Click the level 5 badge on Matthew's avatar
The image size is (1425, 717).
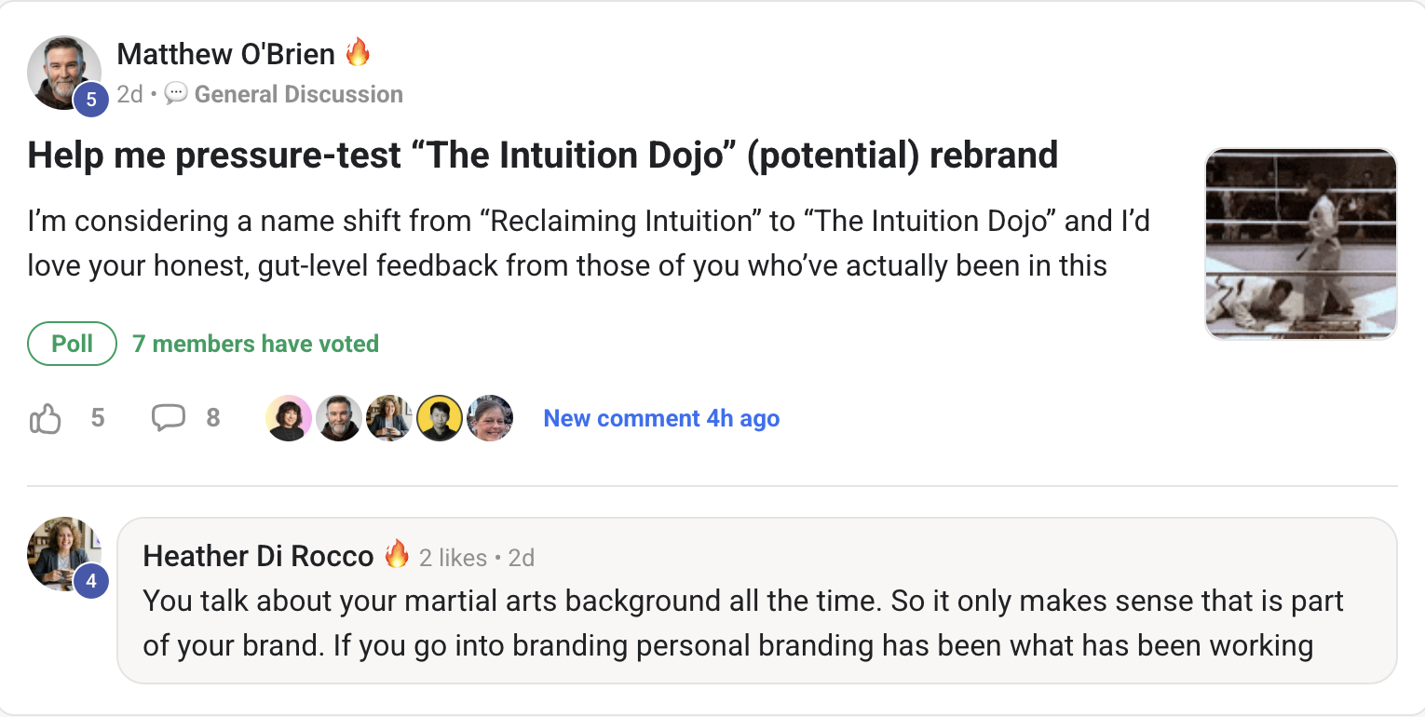(90, 100)
